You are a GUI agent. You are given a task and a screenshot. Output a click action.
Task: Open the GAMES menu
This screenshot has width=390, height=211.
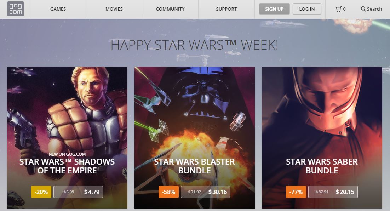pyautogui.click(x=58, y=9)
